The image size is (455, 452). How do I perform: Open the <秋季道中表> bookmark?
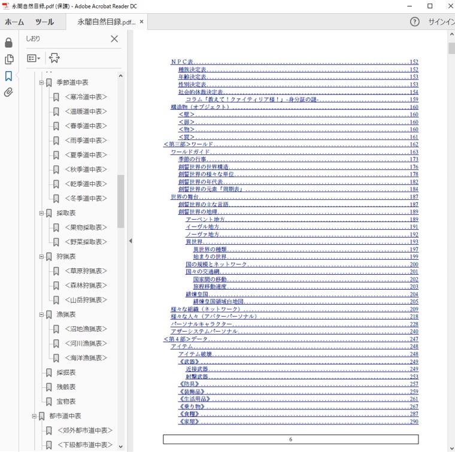[x=86, y=169]
